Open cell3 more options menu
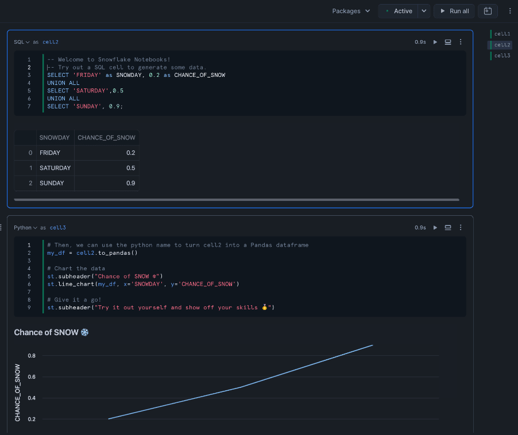The width and height of the screenshot is (518, 435). [461, 227]
